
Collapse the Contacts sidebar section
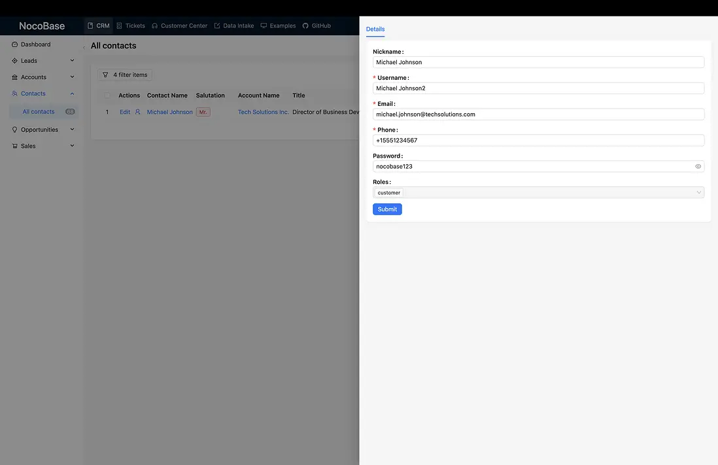point(71,93)
